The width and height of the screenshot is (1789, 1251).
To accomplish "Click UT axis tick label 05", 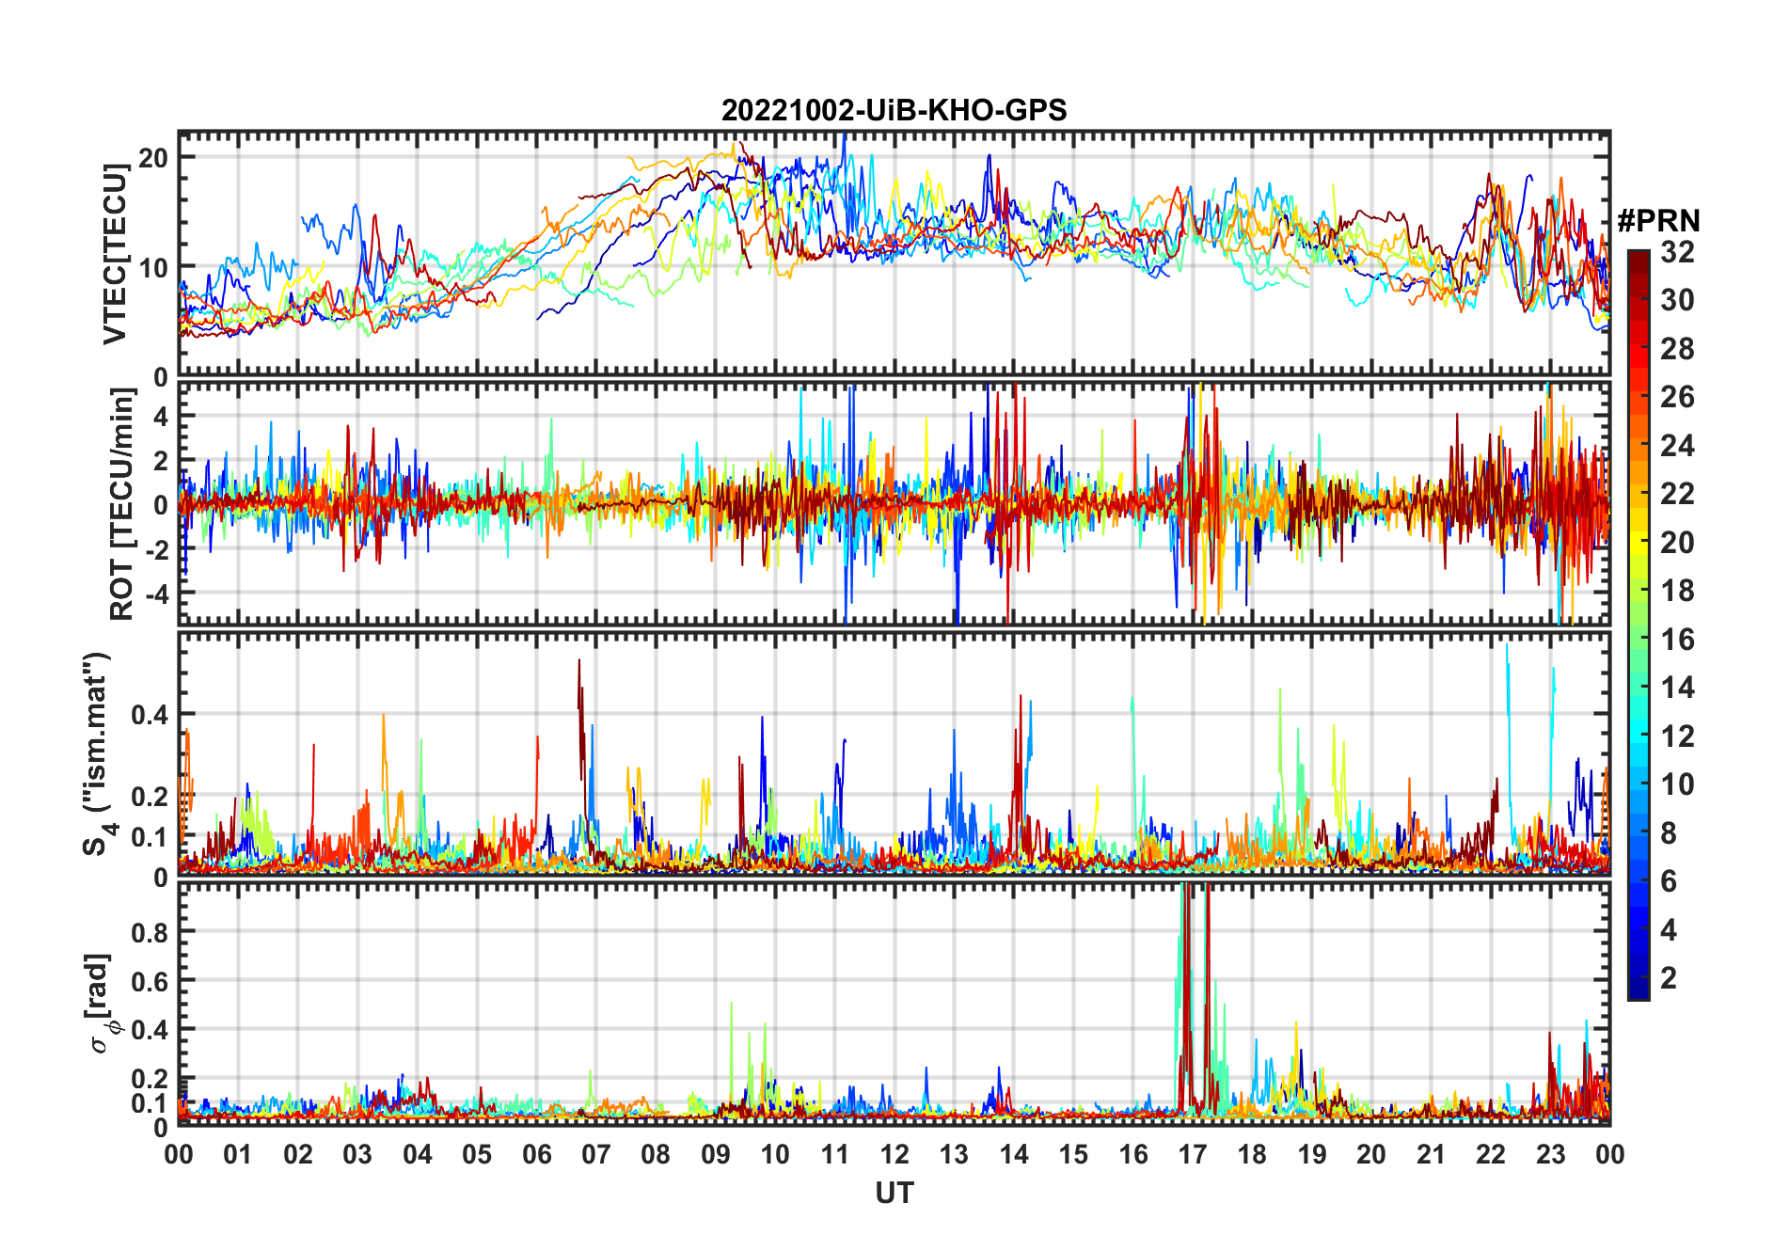I will tap(477, 1154).
